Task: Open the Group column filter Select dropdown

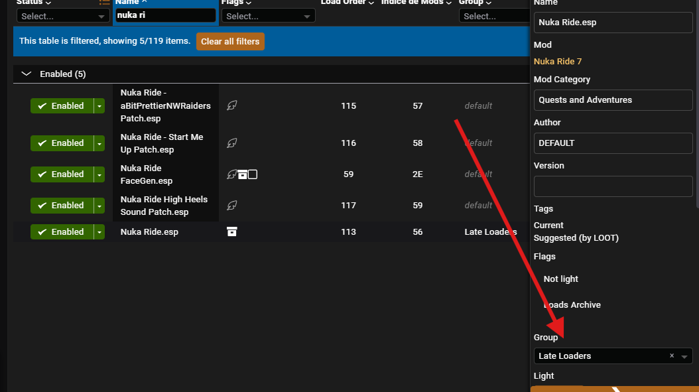Action: (x=494, y=16)
